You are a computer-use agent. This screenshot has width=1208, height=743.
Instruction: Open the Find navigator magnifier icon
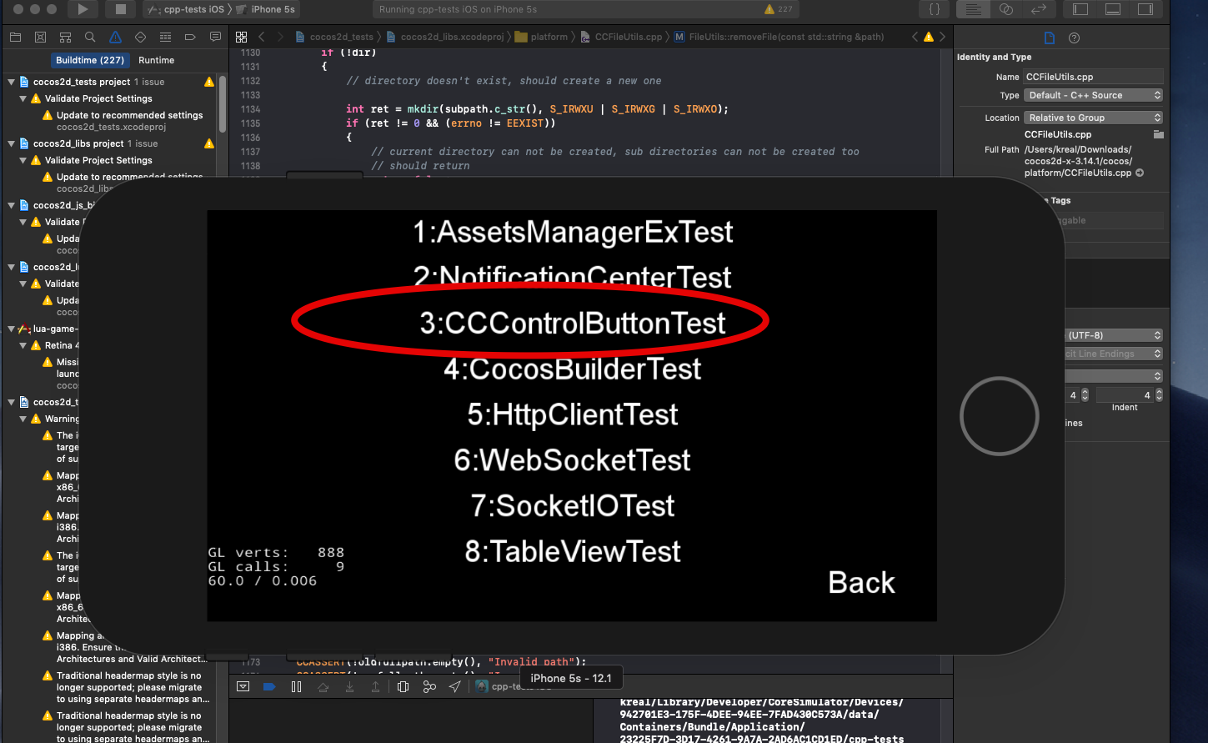(x=90, y=38)
